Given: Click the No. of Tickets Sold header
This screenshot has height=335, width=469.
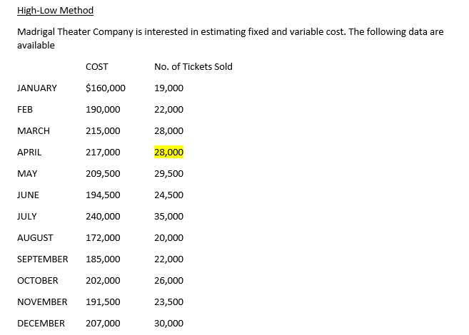Looking at the screenshot, I should point(193,66).
